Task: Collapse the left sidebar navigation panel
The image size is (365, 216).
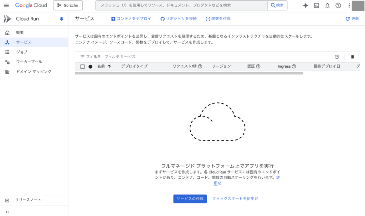Action: [7, 212]
